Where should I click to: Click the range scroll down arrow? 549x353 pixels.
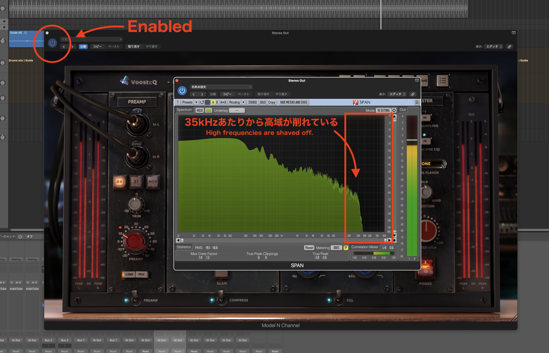point(395,236)
